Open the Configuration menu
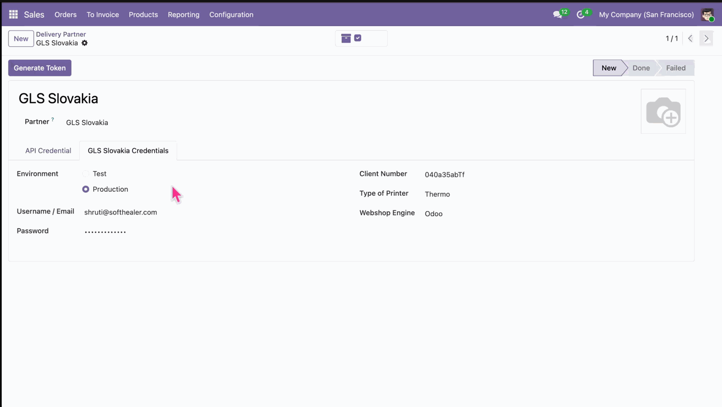Image resolution: width=722 pixels, height=407 pixels. click(231, 15)
